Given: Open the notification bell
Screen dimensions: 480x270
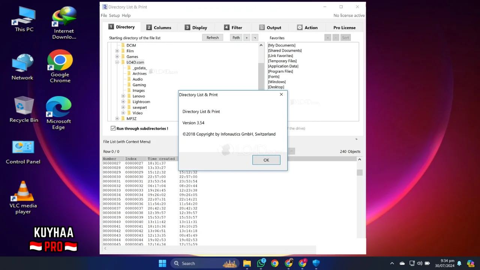Looking at the screenshot, I should pos(459,263).
